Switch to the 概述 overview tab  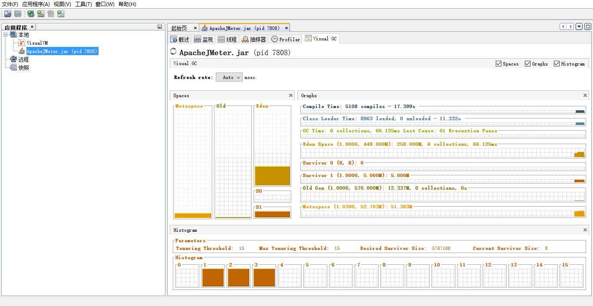(x=180, y=39)
